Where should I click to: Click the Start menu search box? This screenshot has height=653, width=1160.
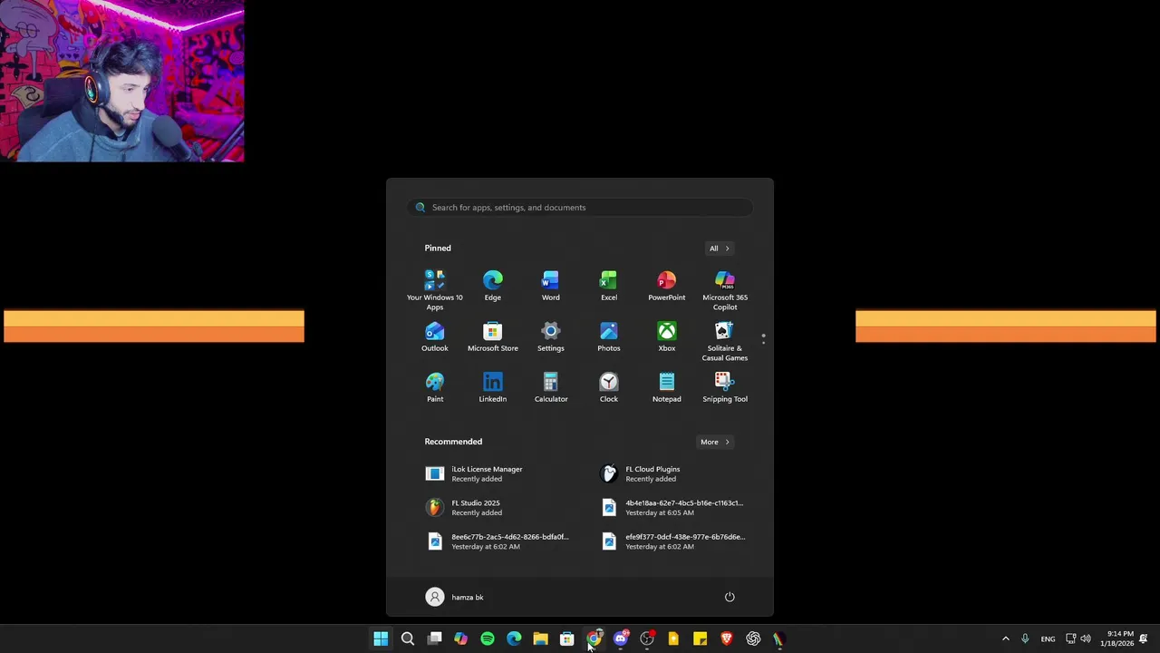tap(580, 208)
